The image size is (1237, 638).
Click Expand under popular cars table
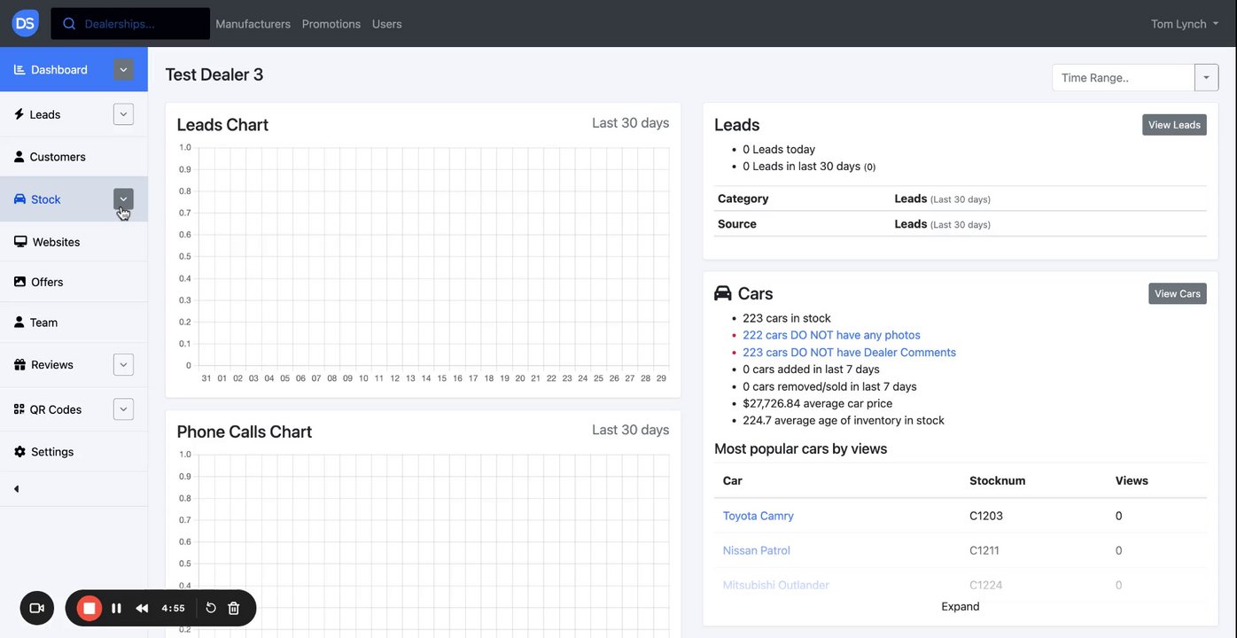coord(961,607)
